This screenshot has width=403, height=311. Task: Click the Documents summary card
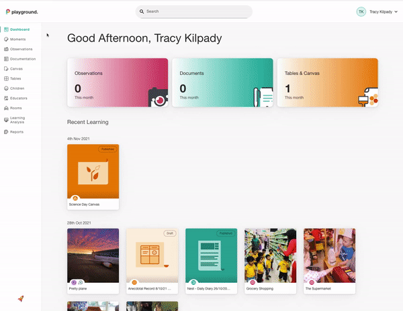[222, 82]
